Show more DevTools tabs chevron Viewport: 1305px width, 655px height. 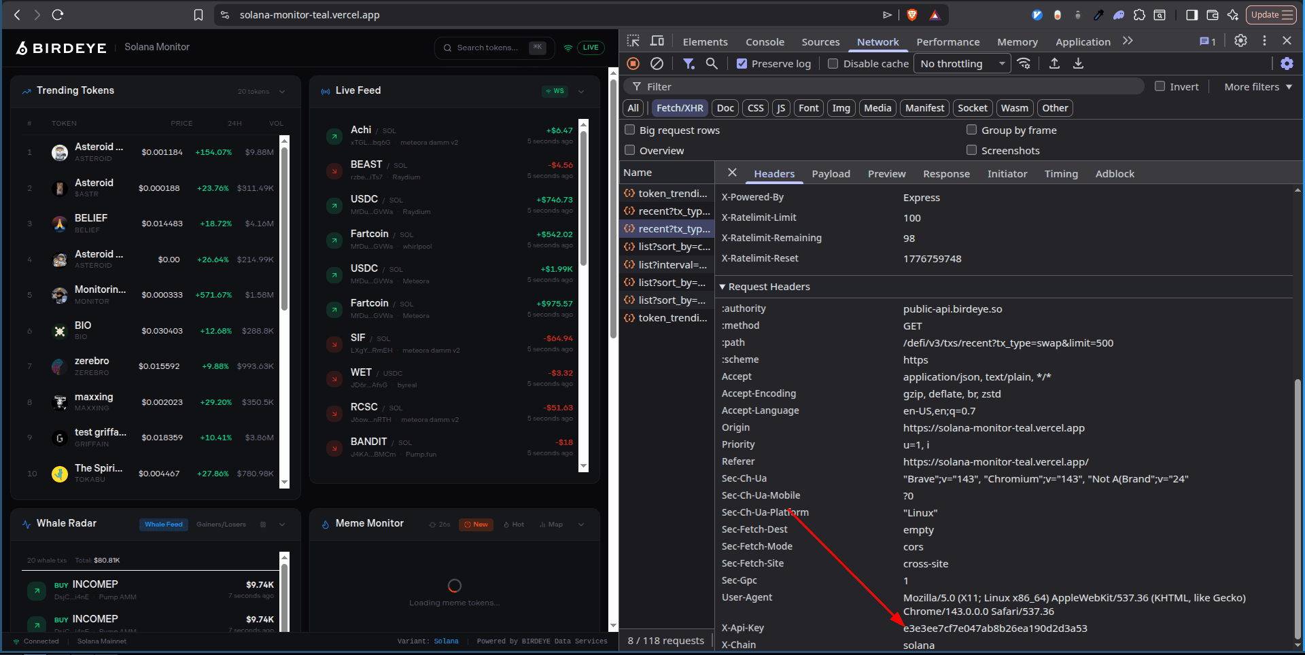pyautogui.click(x=1128, y=41)
